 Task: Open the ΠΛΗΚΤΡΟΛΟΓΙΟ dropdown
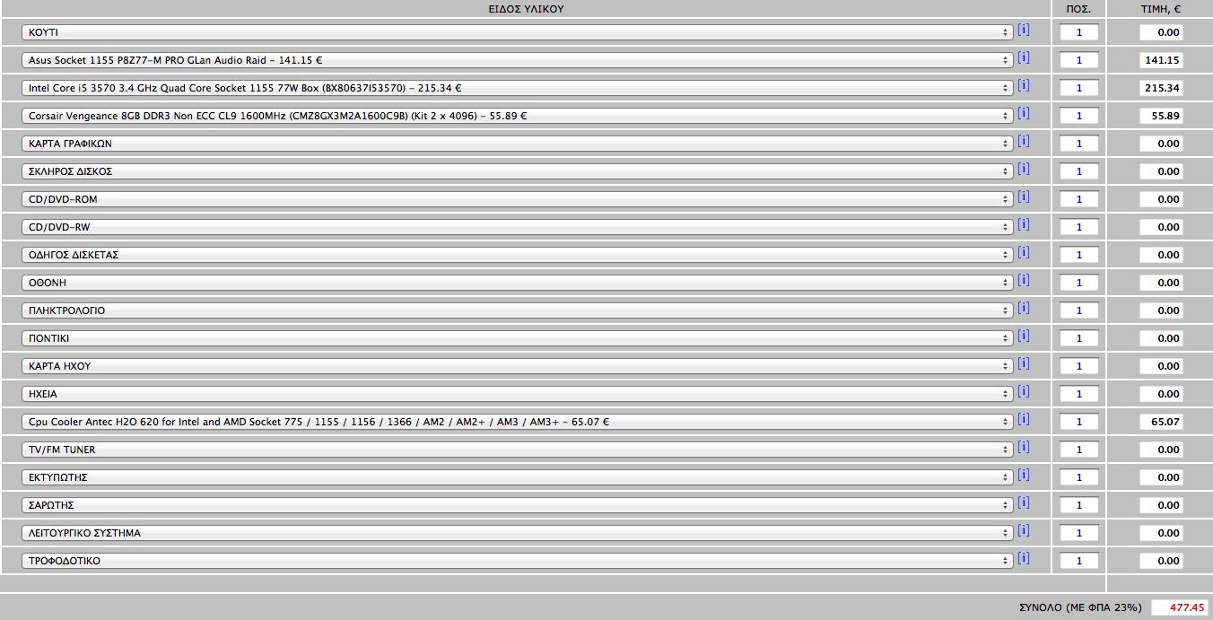click(x=518, y=310)
